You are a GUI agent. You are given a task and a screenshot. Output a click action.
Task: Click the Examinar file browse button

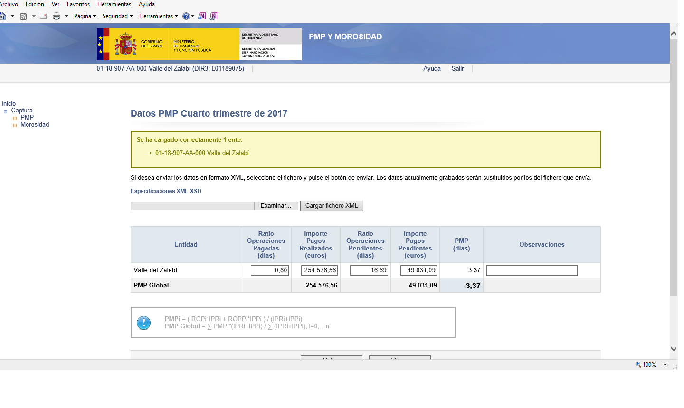pyautogui.click(x=275, y=206)
